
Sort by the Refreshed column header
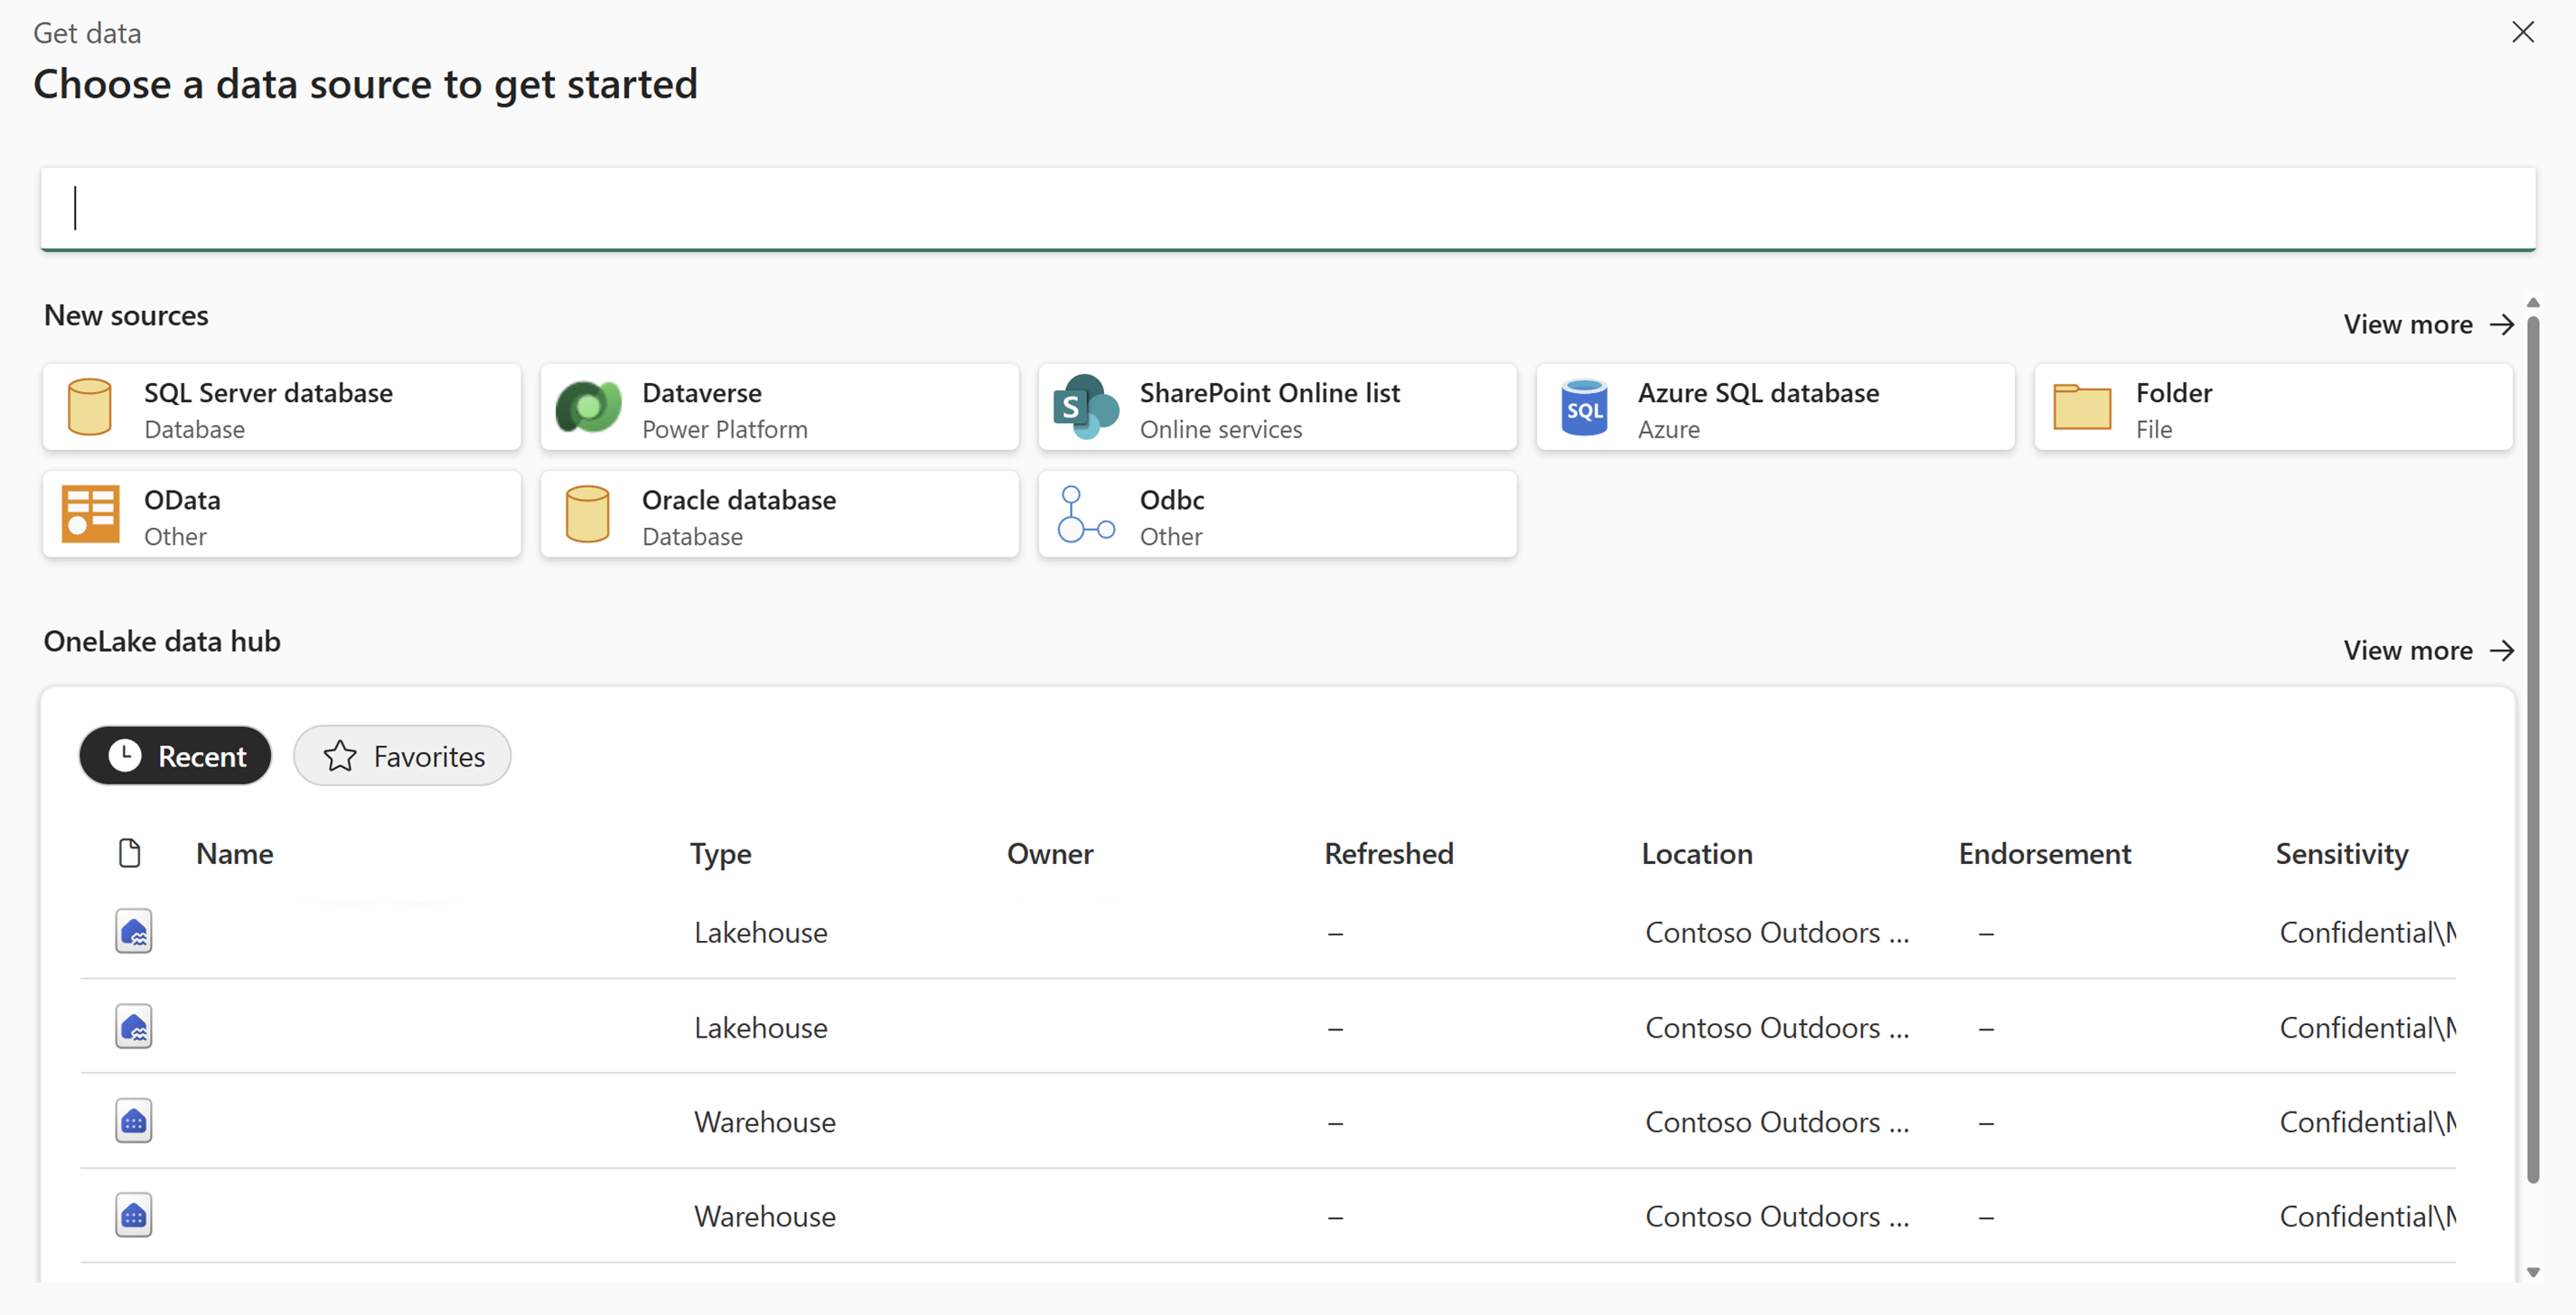point(1389,854)
